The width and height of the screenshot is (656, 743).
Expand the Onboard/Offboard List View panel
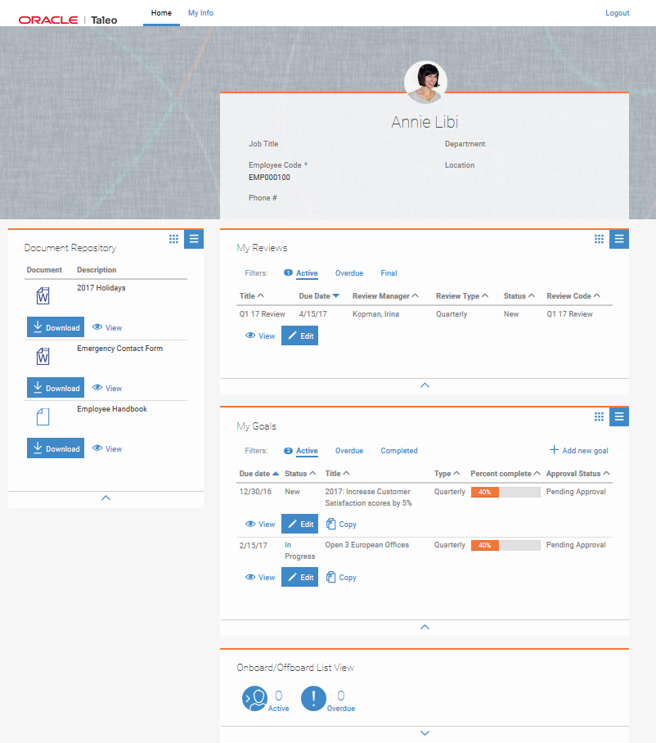coord(425,733)
